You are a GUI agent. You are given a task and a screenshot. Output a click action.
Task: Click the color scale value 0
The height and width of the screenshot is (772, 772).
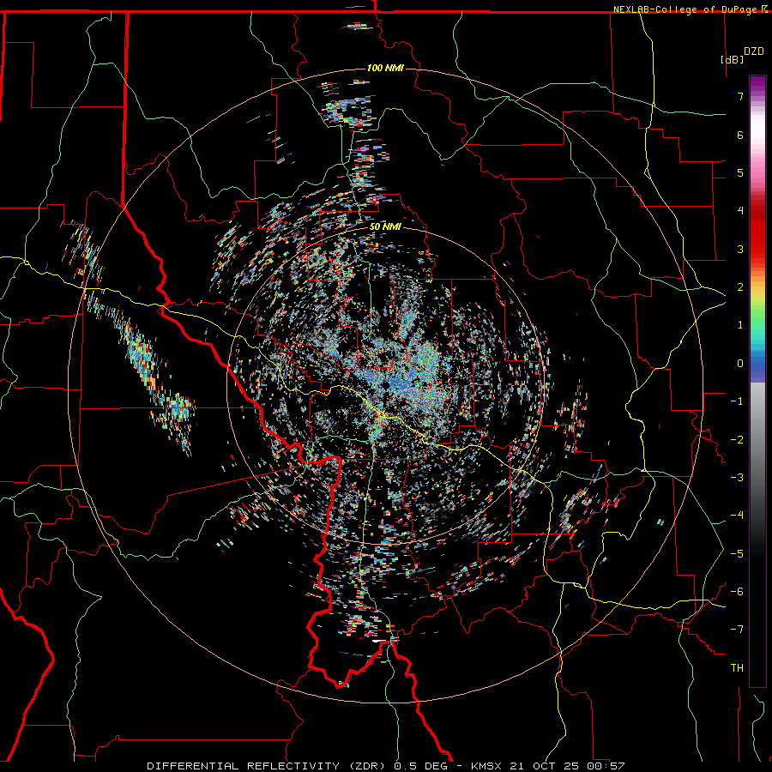pyautogui.click(x=740, y=364)
